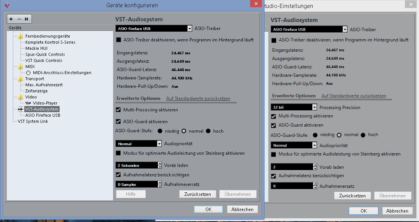Toggle ASIO-Guard aktivieren in Studio-Einstellungen window
The width and height of the screenshot is (419, 222).
tap(273, 125)
